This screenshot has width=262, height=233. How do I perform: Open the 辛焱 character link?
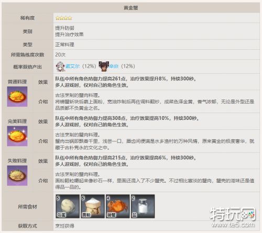click(114, 66)
